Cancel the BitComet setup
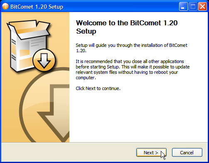The image size is (209, 163). (187, 153)
